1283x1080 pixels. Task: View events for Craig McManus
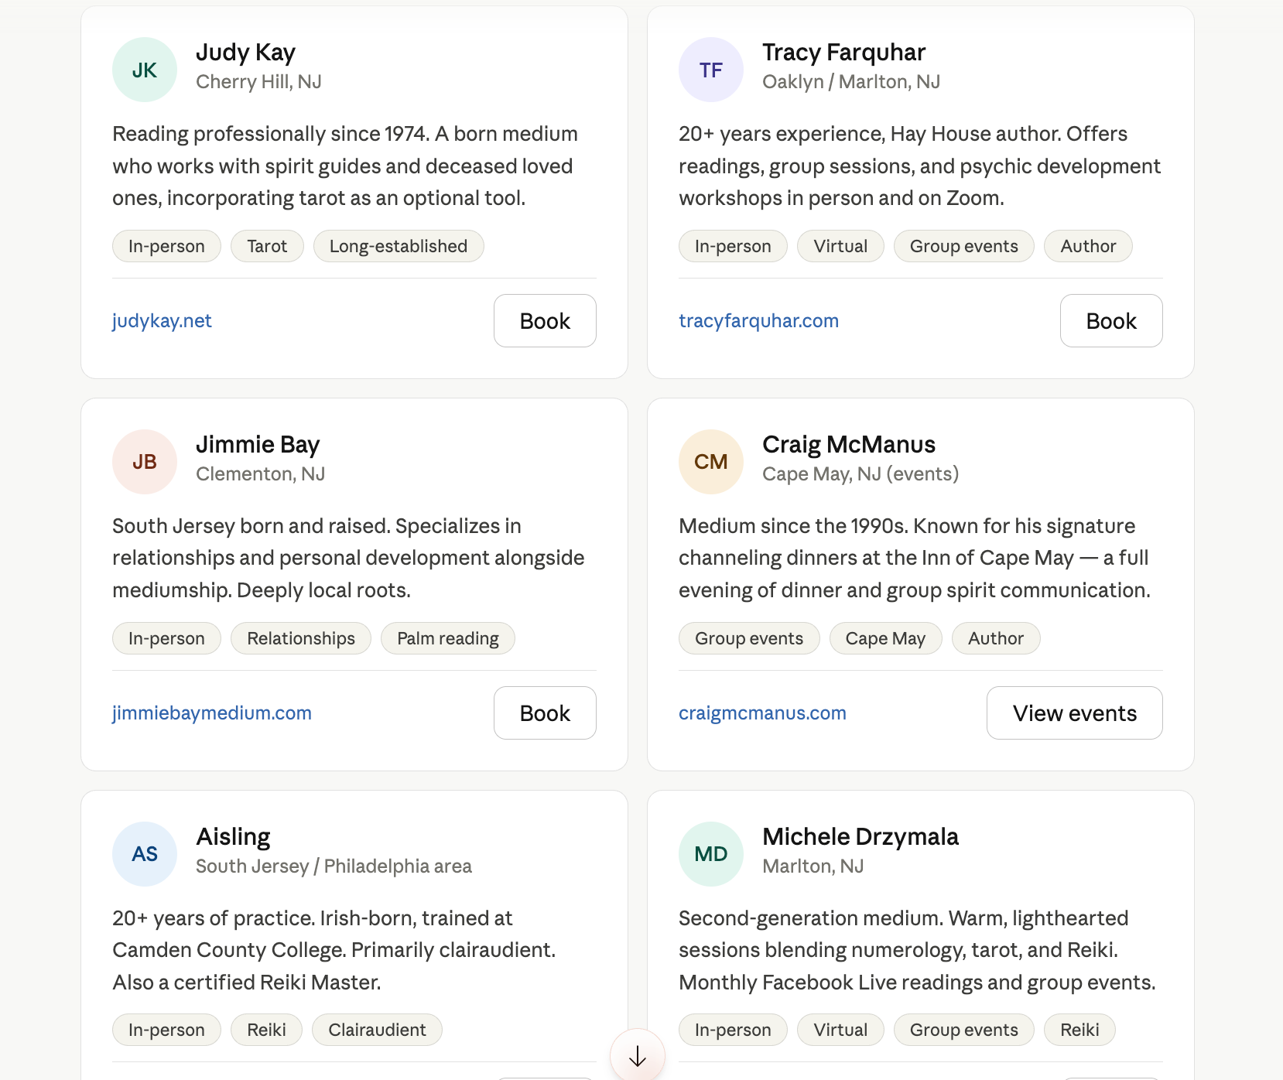[x=1074, y=713]
